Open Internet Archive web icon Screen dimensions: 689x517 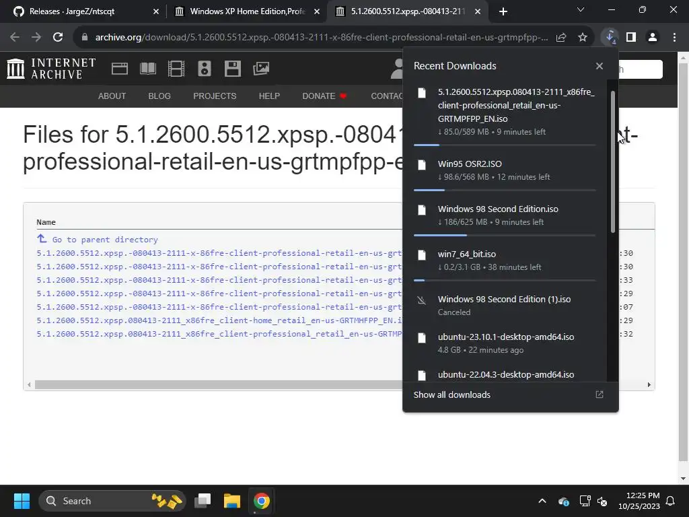(120, 69)
